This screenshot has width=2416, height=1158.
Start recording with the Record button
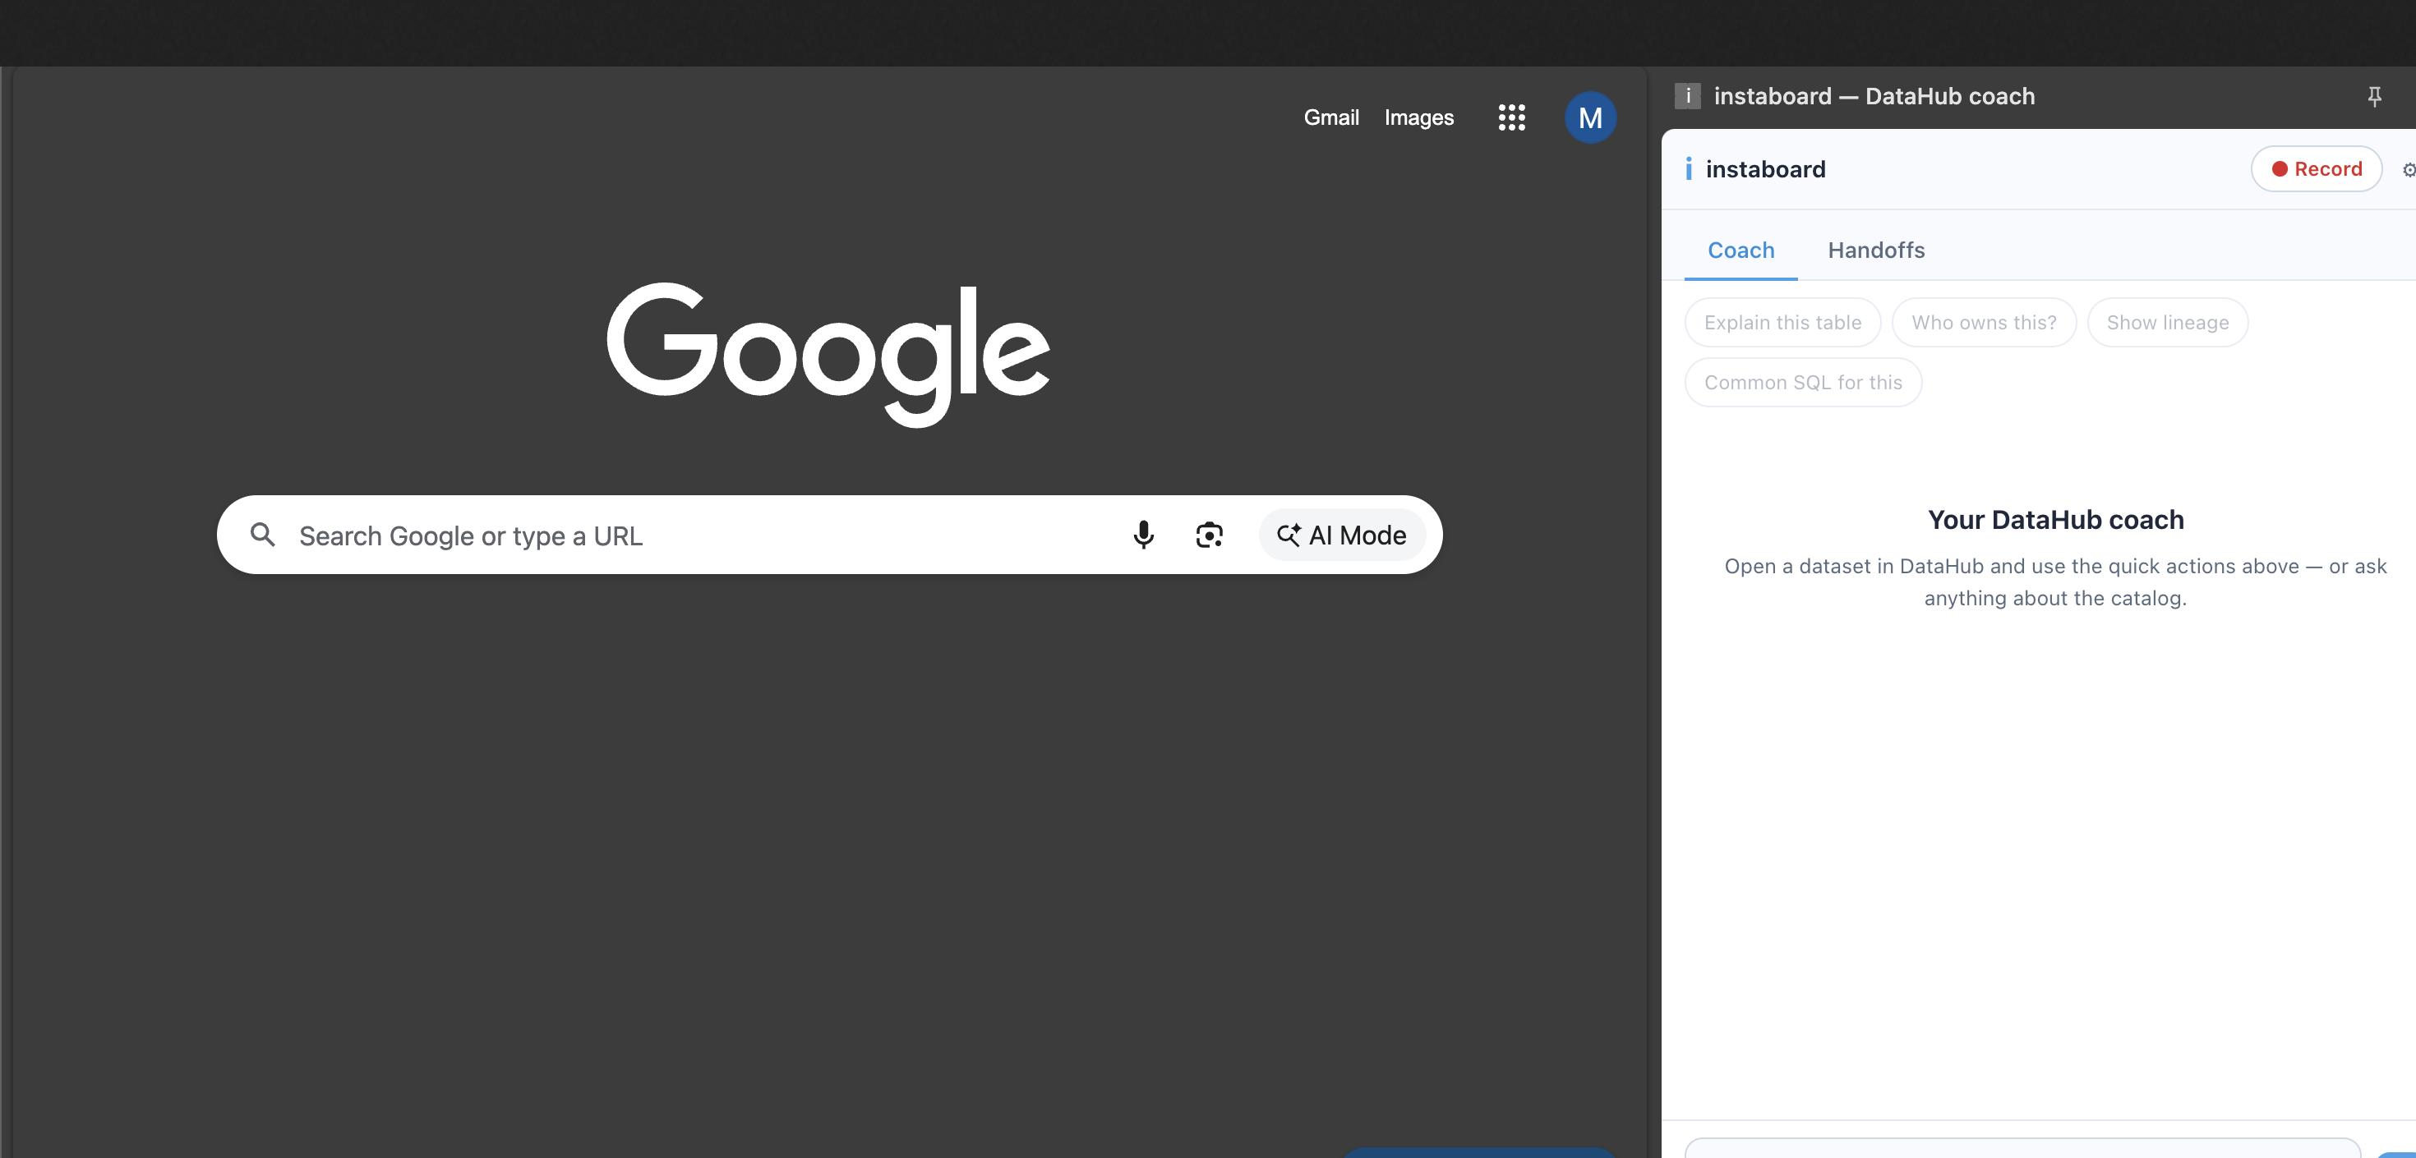coord(2316,169)
